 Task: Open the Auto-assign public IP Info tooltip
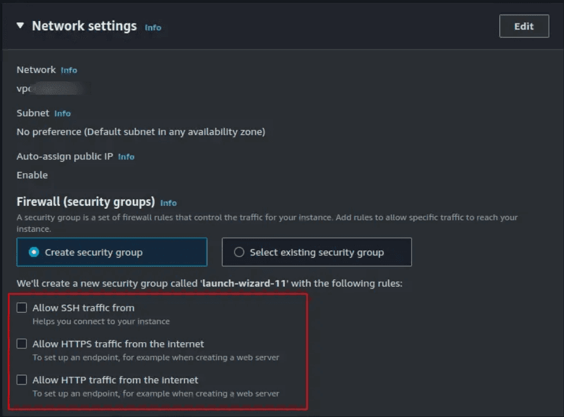pyautogui.click(x=126, y=156)
